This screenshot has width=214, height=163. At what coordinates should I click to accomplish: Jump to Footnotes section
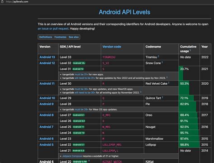click(60, 37)
